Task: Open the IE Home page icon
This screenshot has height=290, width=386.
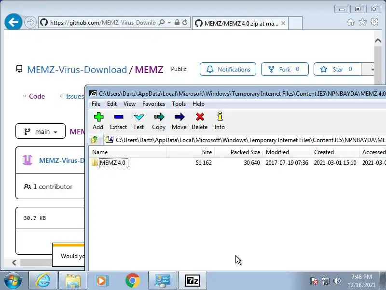Action: pos(351,22)
